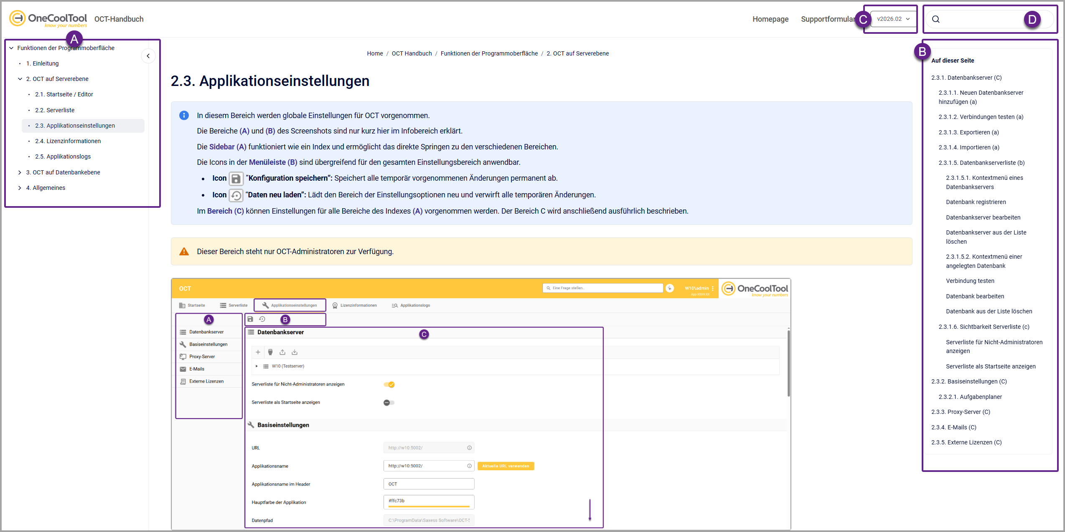Viewport: 1065px width, 532px height.
Task: Open the v2026.02 version dropdown
Action: pyautogui.click(x=893, y=19)
